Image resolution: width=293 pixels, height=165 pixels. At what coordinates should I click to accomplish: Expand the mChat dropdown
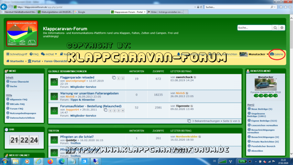49,54
